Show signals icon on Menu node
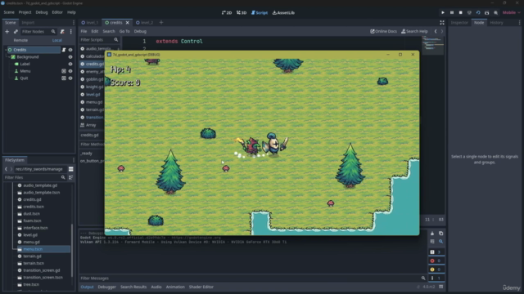This screenshot has height=294, width=524. click(x=64, y=71)
